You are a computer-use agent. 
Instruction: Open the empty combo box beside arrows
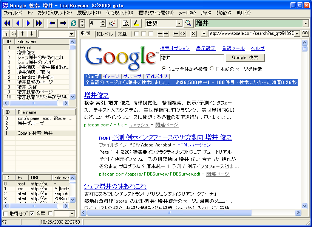(x=72, y=34)
